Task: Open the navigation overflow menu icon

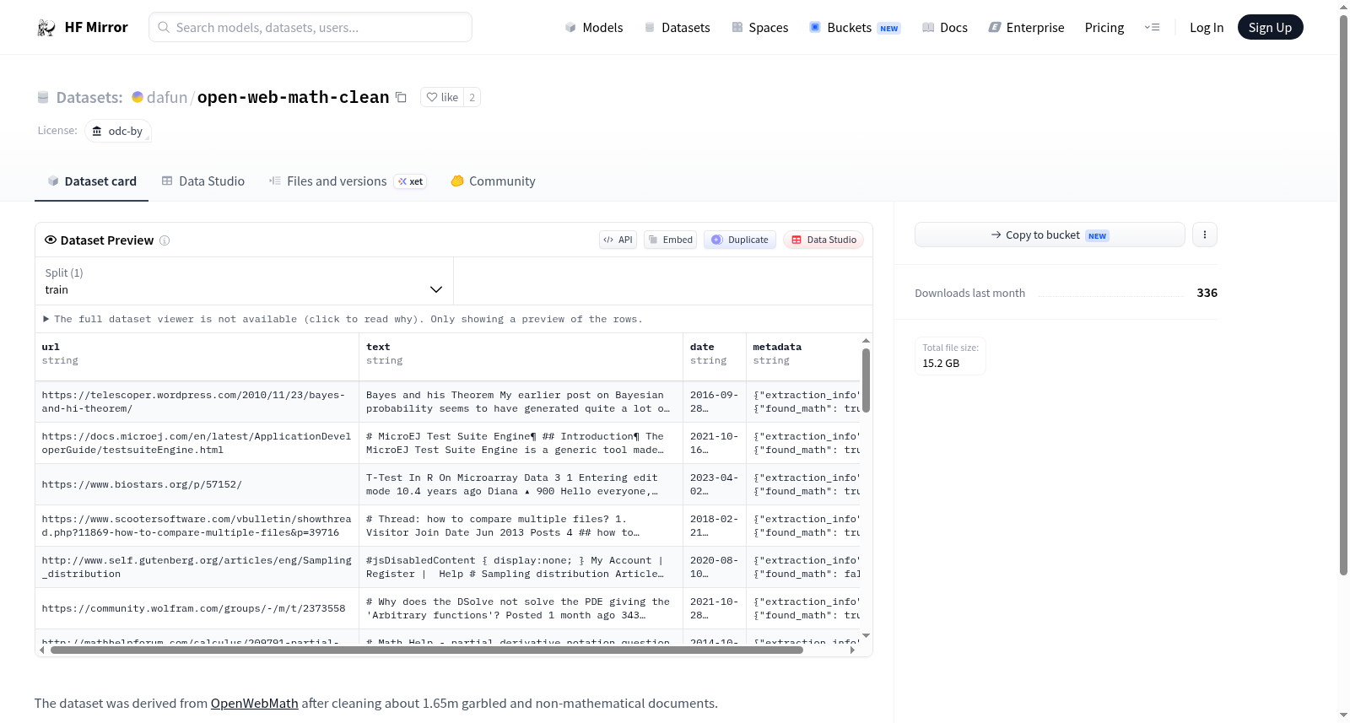Action: point(1152,28)
